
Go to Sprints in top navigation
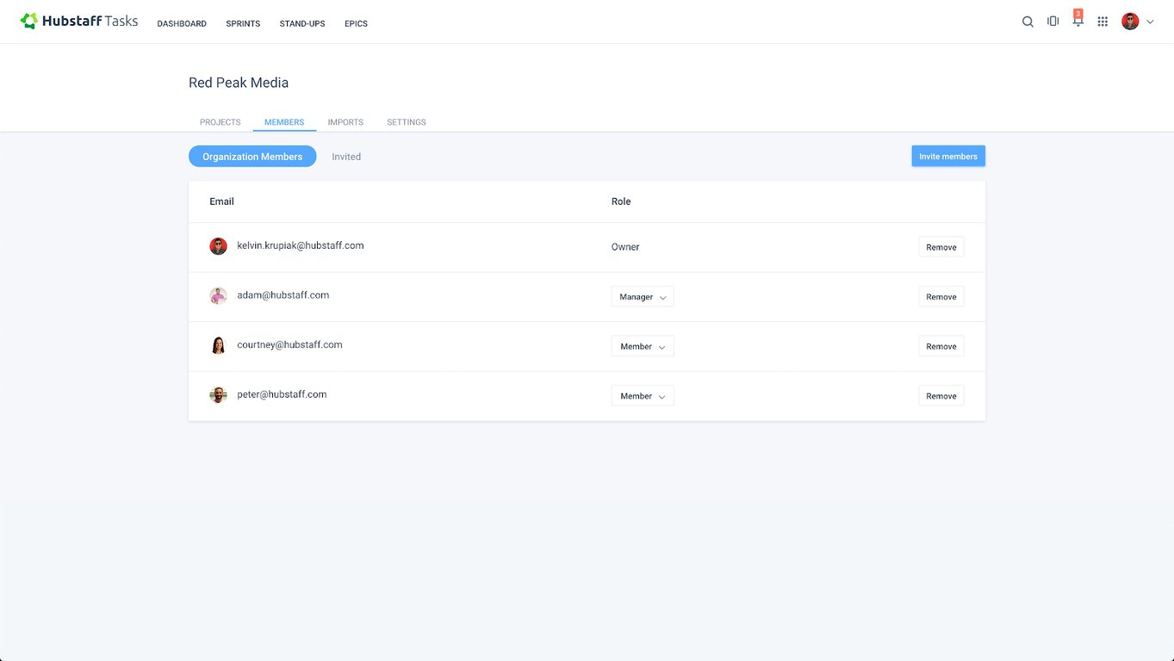243,24
